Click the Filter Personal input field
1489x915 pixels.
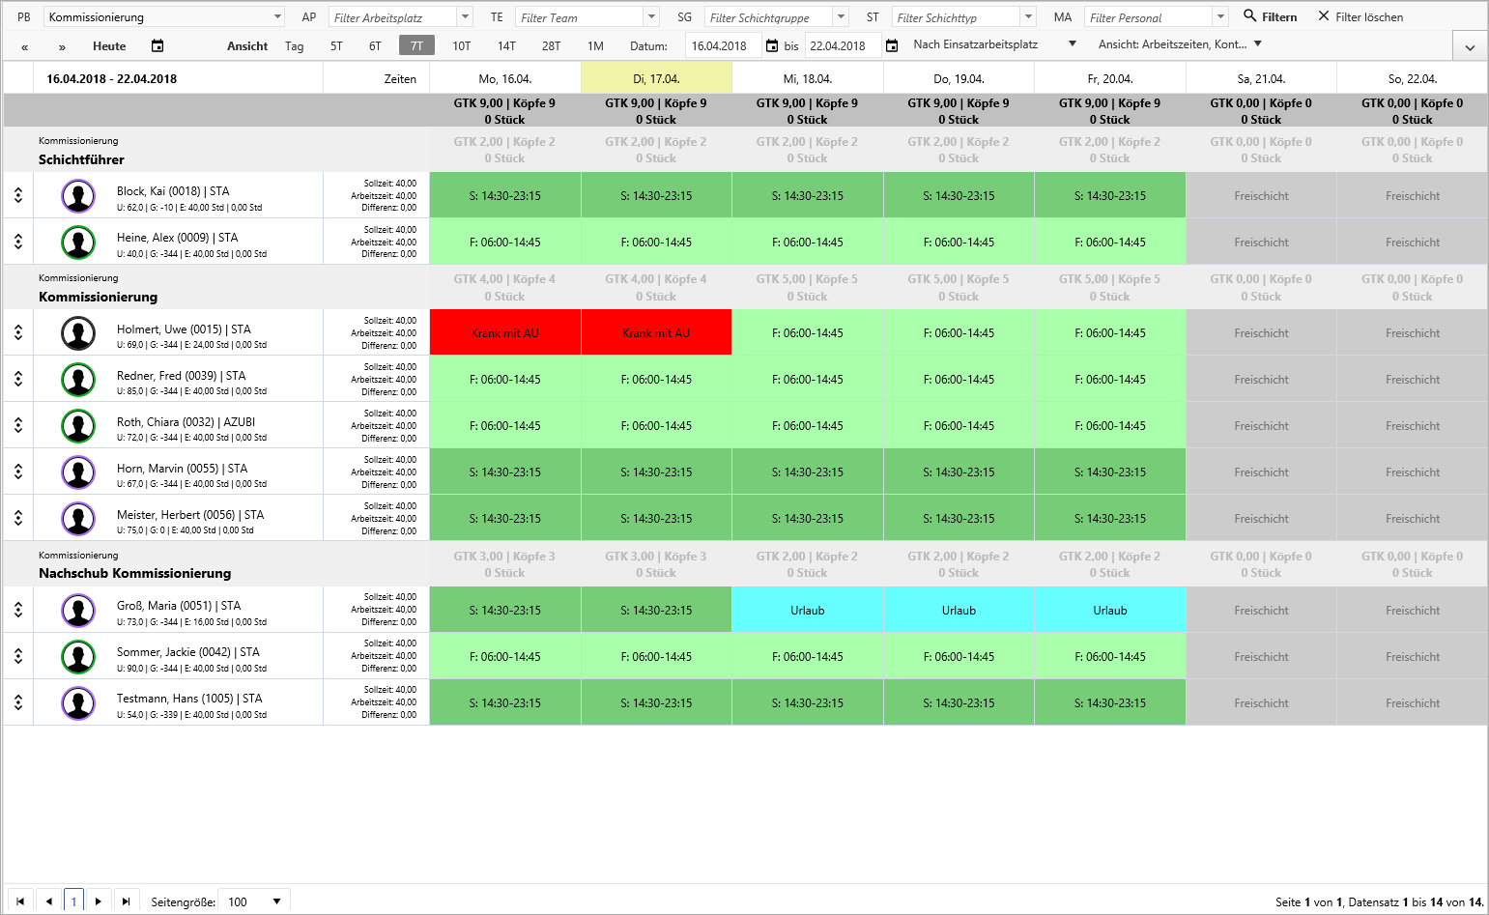click(x=1148, y=17)
